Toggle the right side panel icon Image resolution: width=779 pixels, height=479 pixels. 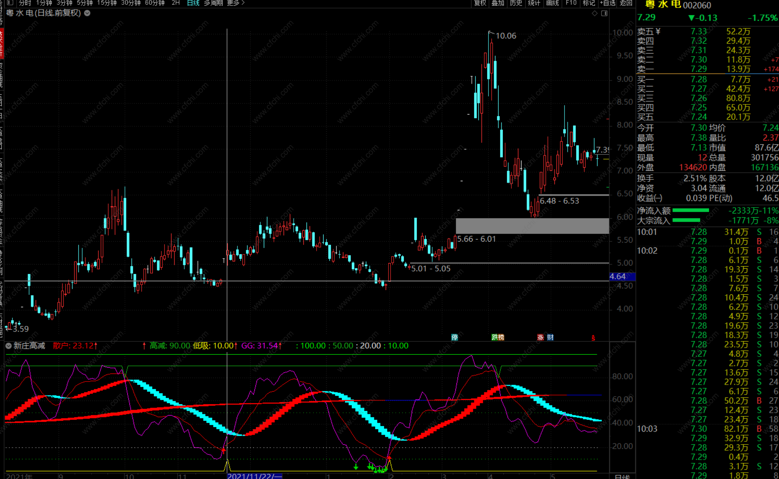click(x=604, y=13)
